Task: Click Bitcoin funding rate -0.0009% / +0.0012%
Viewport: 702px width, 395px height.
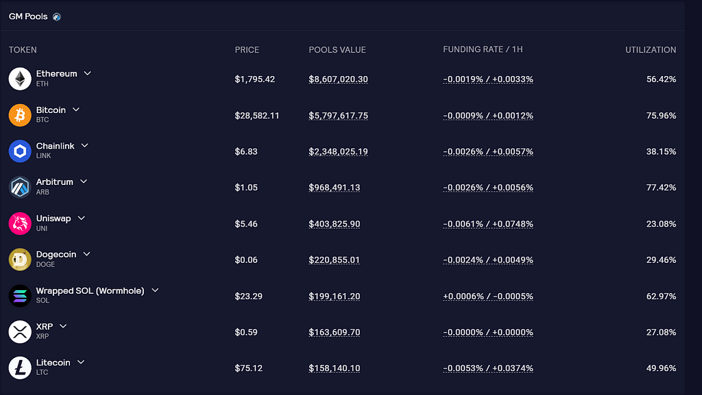Action: point(488,116)
